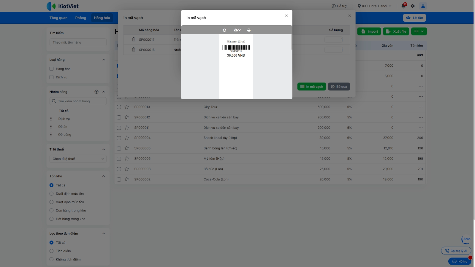475x267 pixels.
Task: Click the refresh icon in barcode preview
Action: click(x=225, y=30)
